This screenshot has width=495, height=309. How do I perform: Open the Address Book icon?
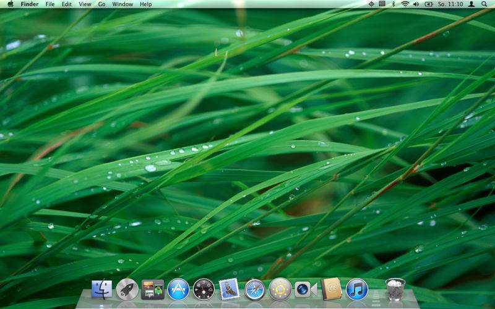pos(331,289)
